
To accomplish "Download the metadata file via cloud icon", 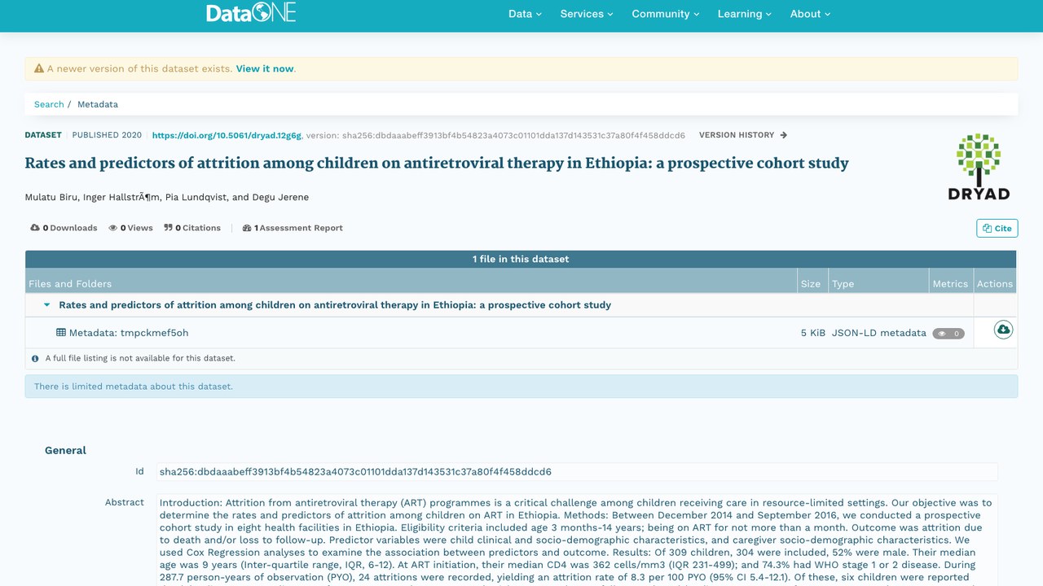I will pos(1003,330).
